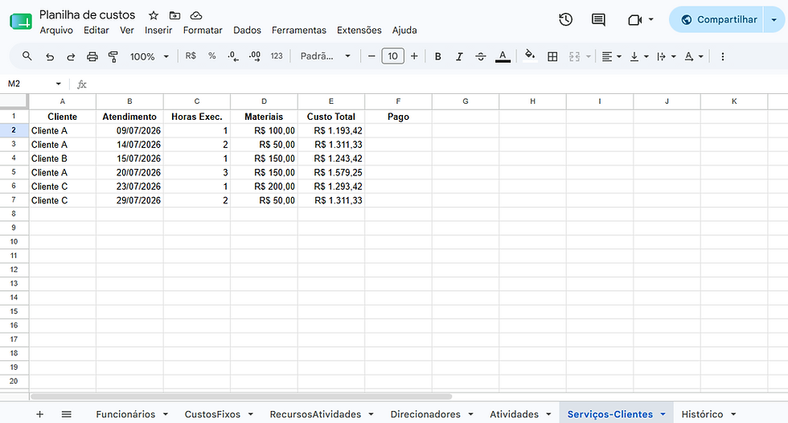Screen dimensions: 788x423
Task: Open the Editar menu
Action: coord(96,30)
